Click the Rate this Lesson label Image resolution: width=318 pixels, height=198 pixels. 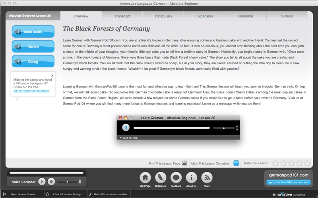point(256,163)
